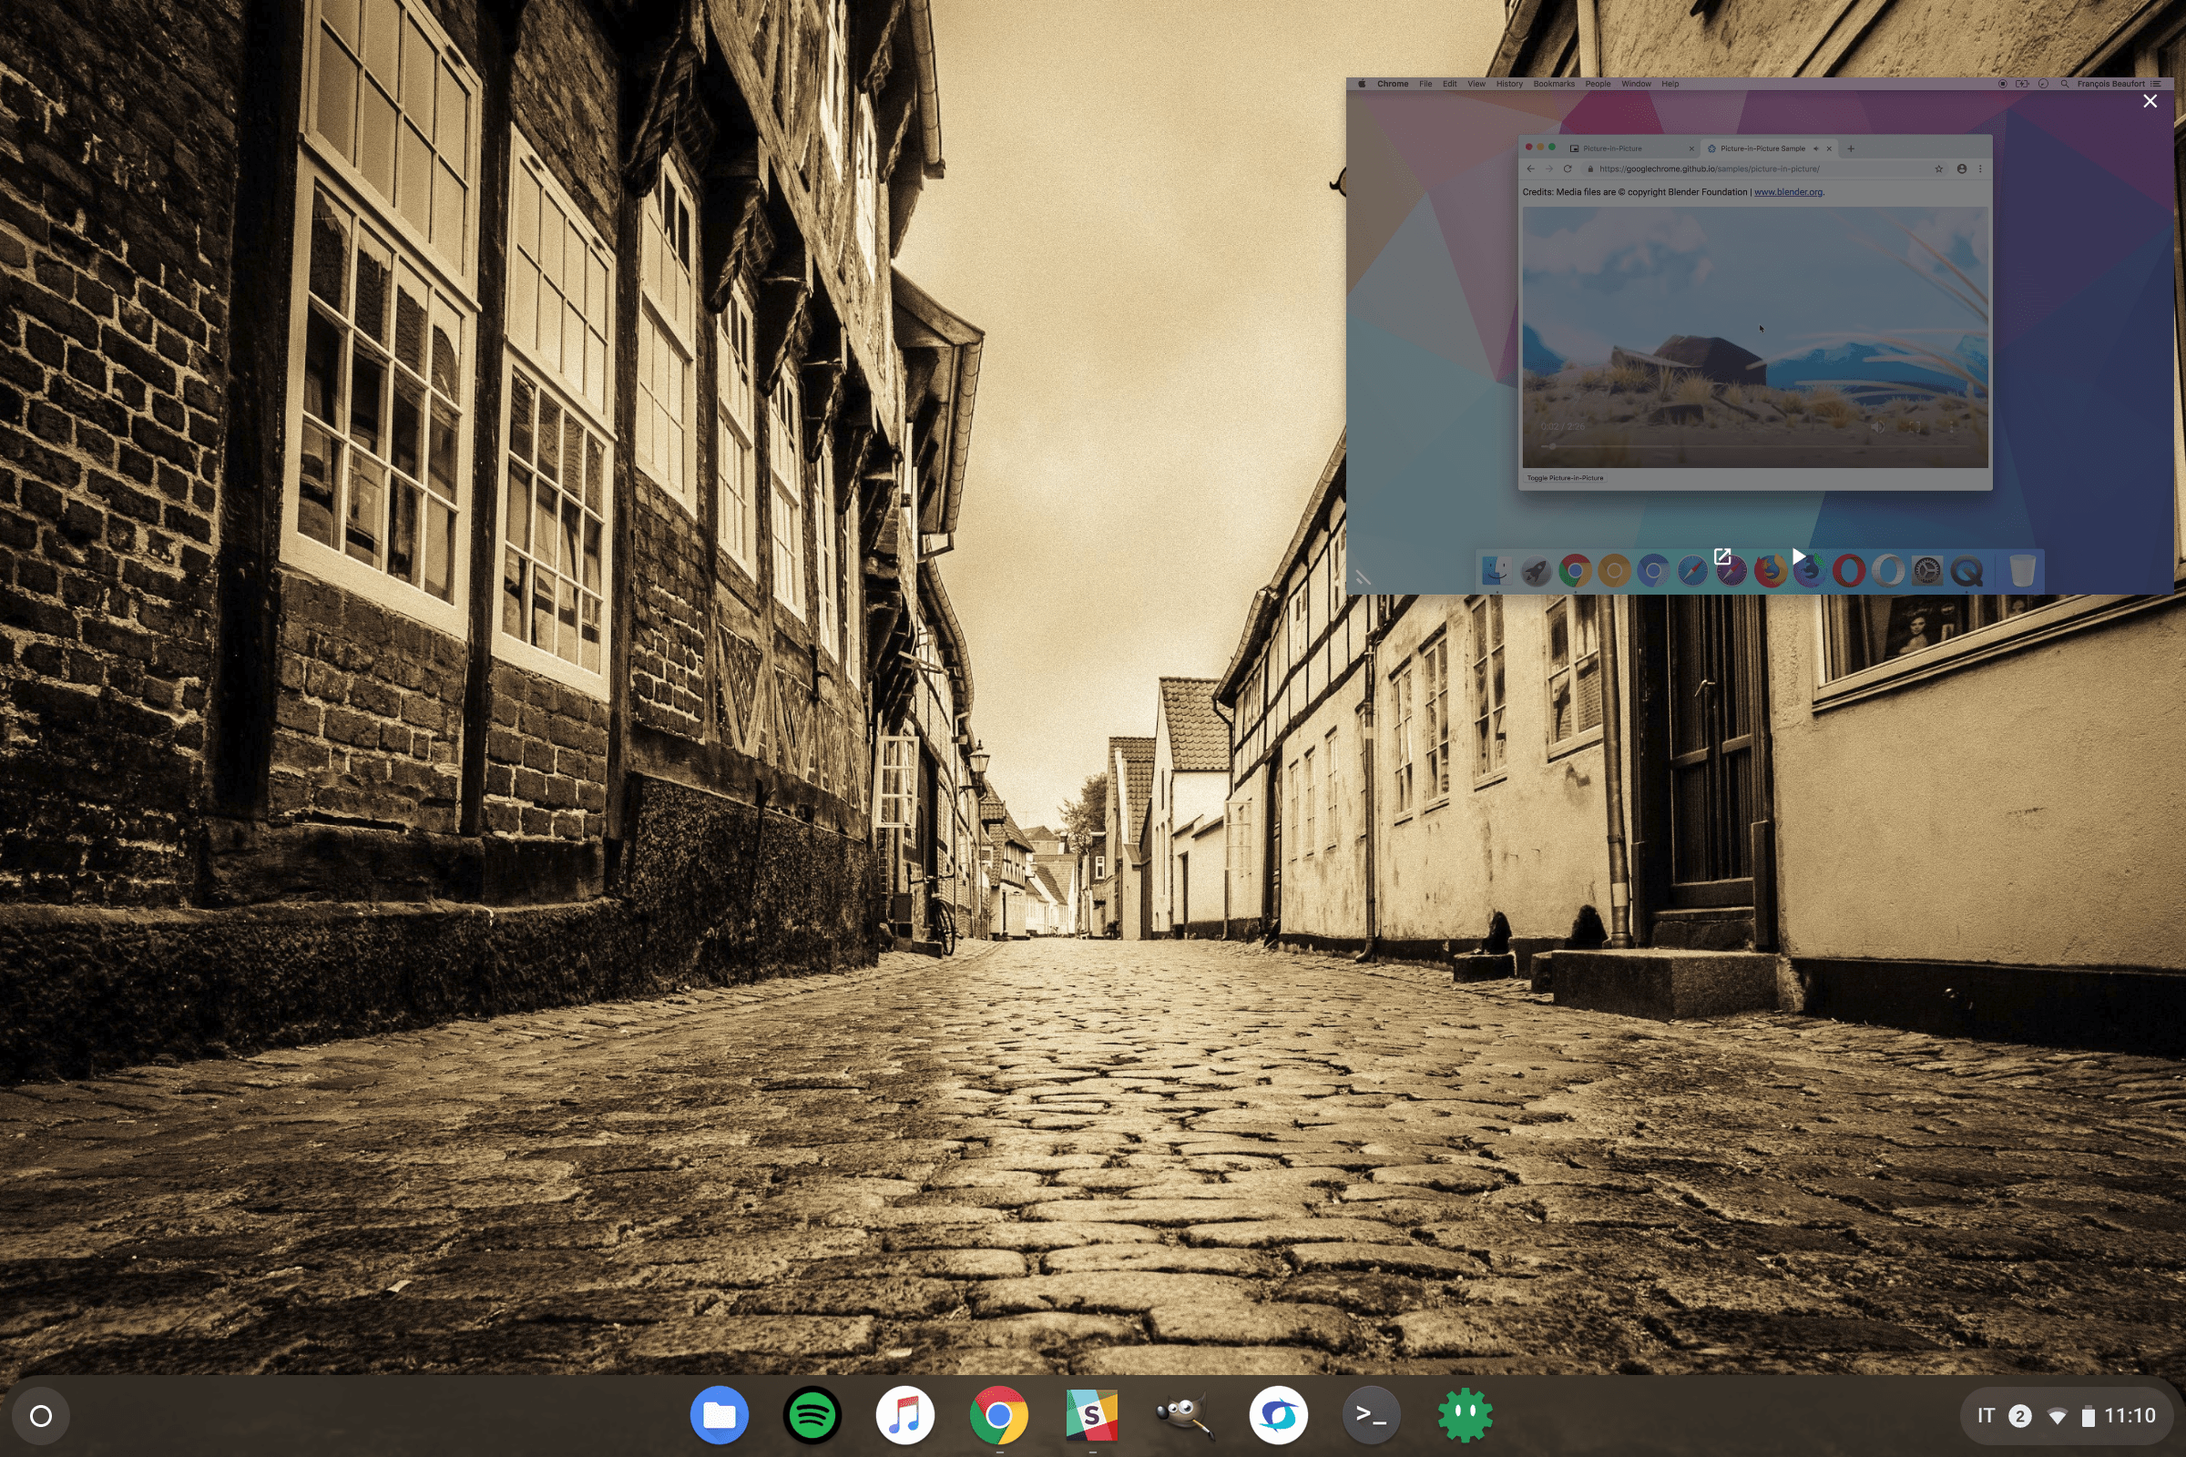
Task: Expand the status tray at 11:10 clock
Action: click(x=2130, y=1415)
